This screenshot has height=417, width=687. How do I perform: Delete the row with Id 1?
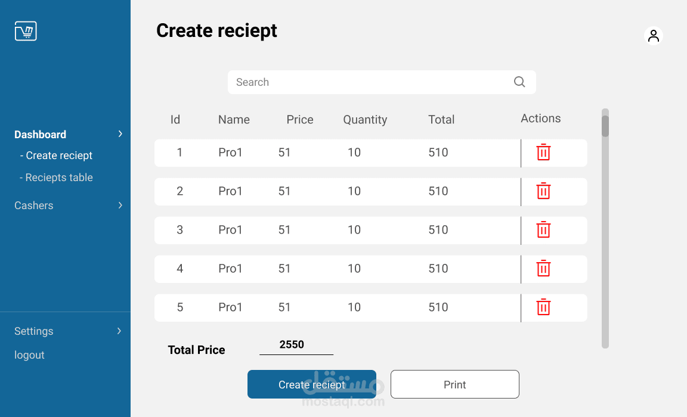[x=543, y=153]
